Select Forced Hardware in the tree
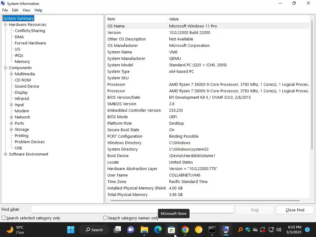Viewport: 316px width, 237px height. pos(30,43)
